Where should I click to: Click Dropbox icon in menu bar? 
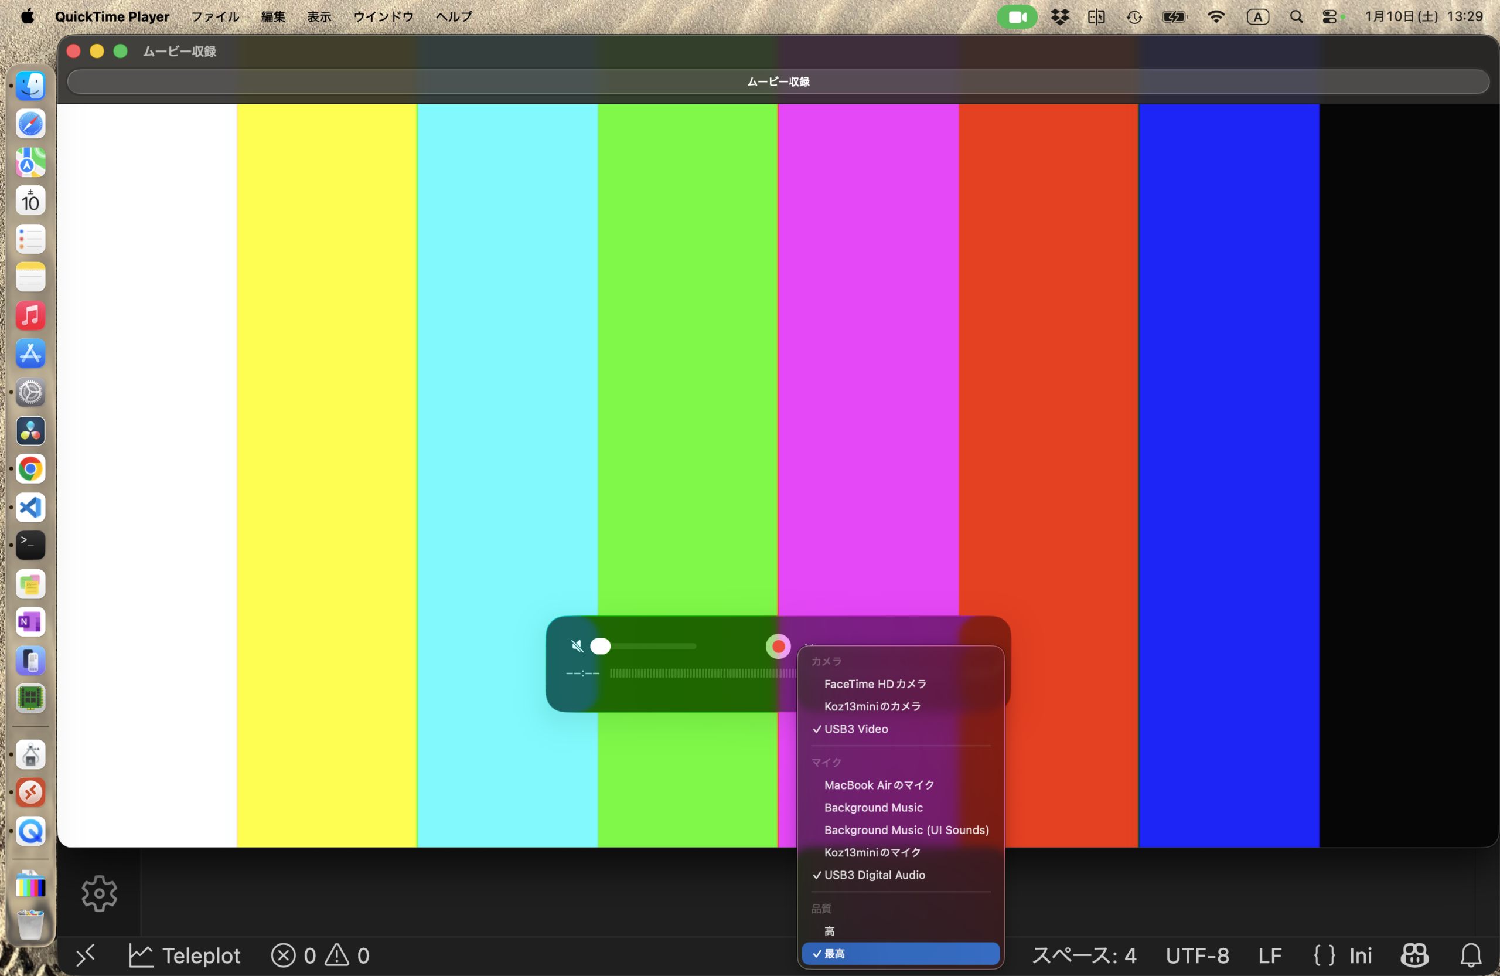1060,17
